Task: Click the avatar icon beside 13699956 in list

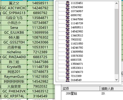Action: [68, 52]
